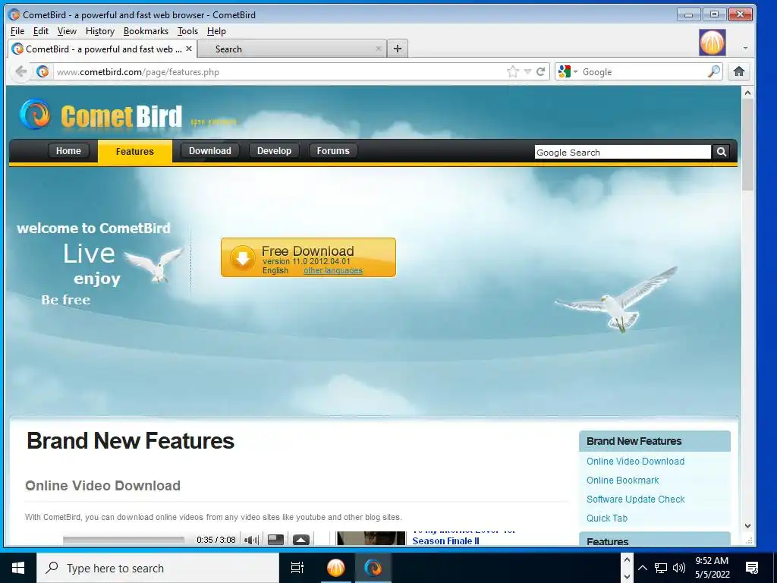The height and width of the screenshot is (583, 777).
Task: Show hidden system tray icons
Action: [x=642, y=568]
